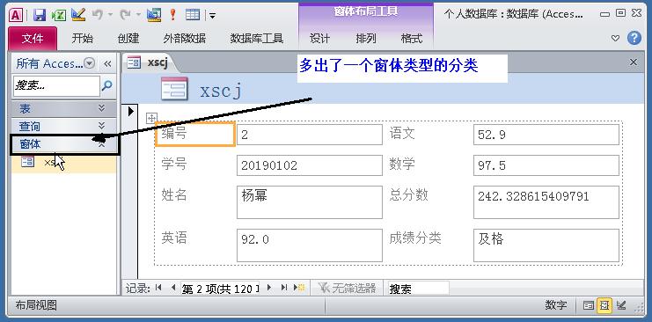Click the layout selector cross-arrow handle
This screenshot has width=652, height=322.
[151, 118]
